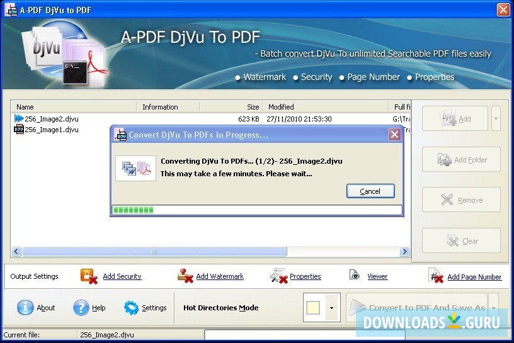Click the progress dialog title bar icon

click(120, 134)
